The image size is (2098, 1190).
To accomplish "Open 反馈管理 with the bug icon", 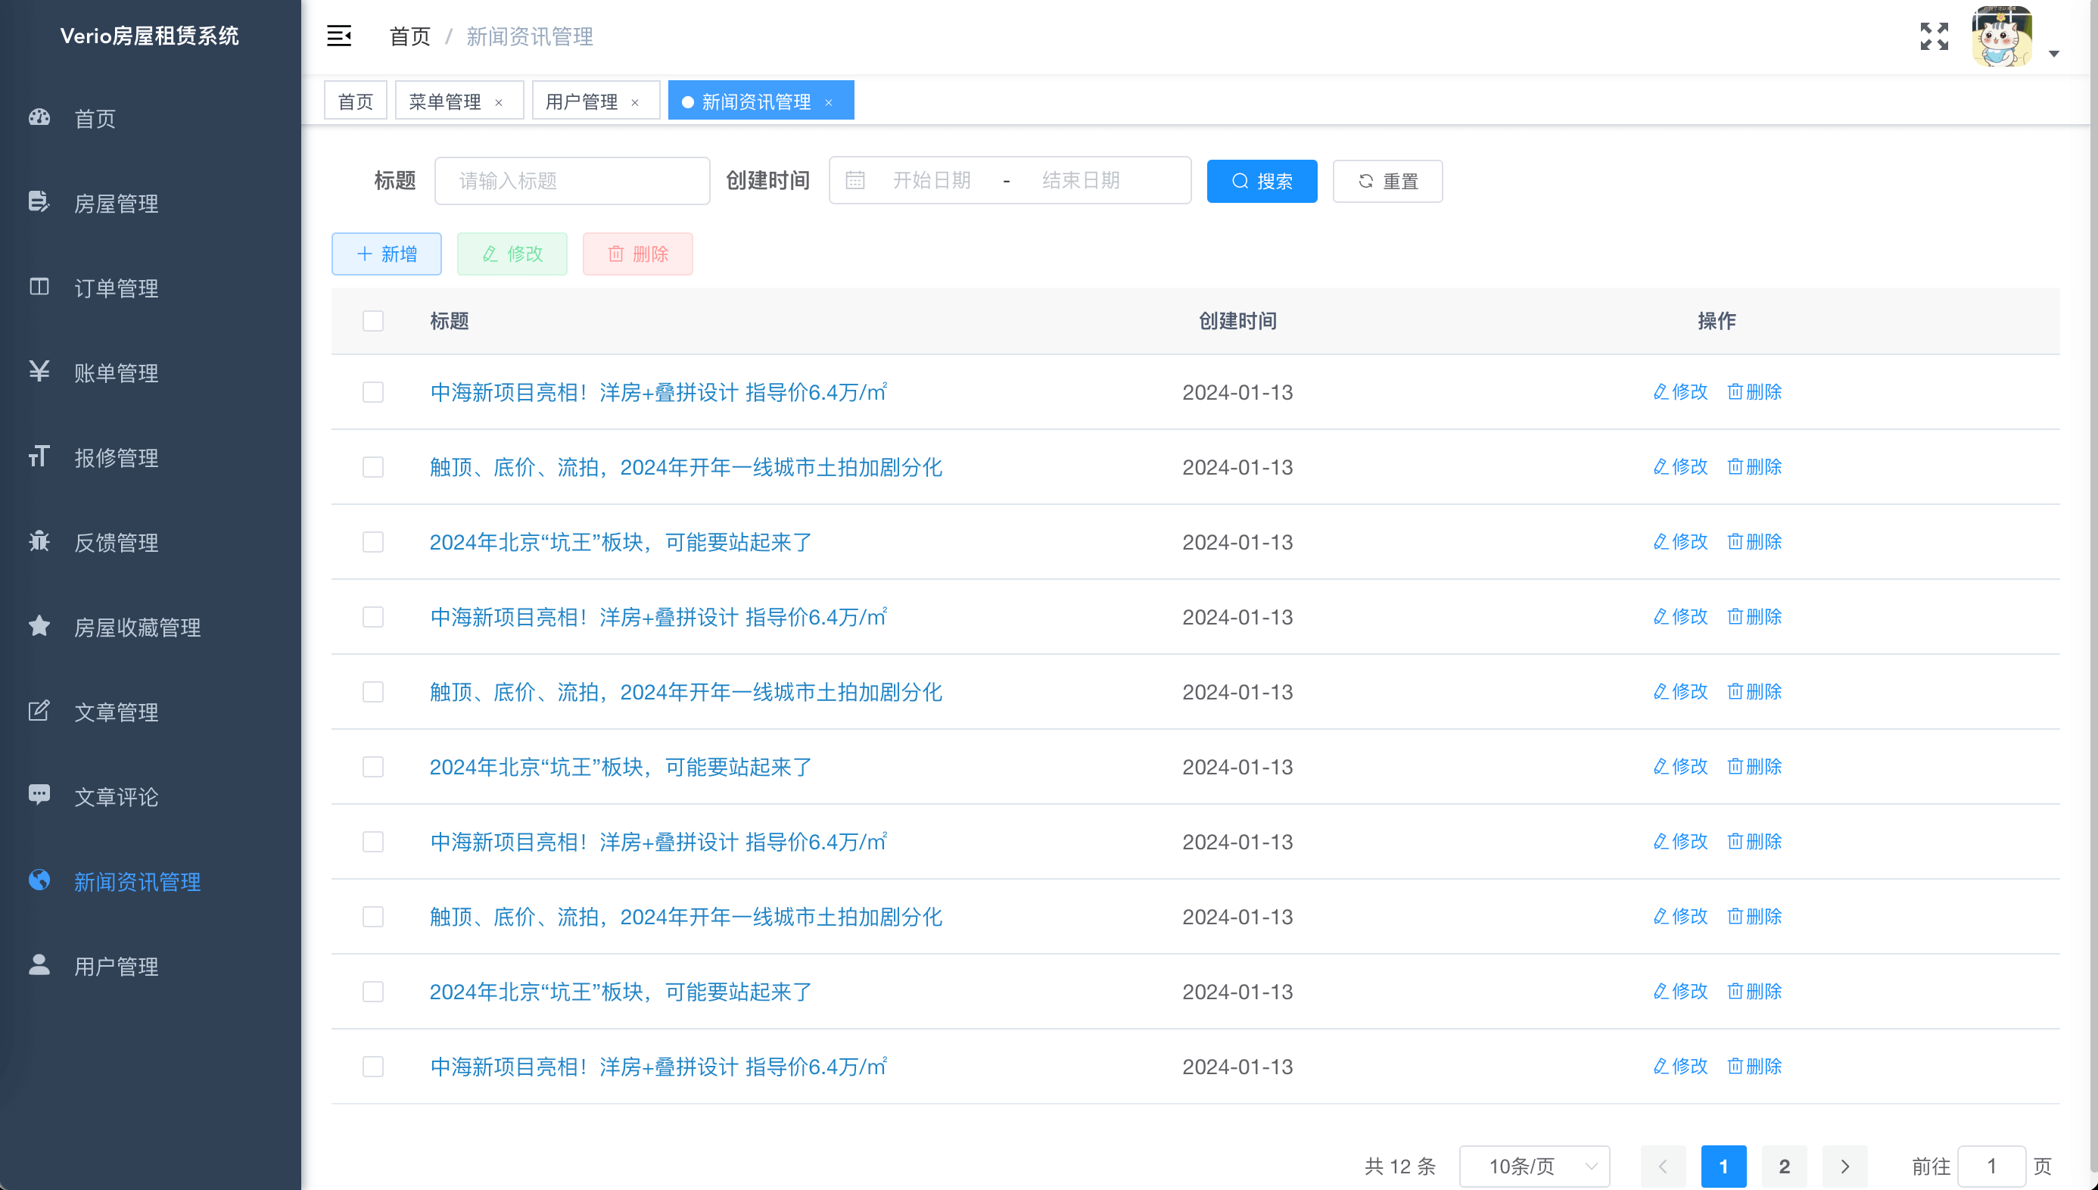I will coord(39,541).
